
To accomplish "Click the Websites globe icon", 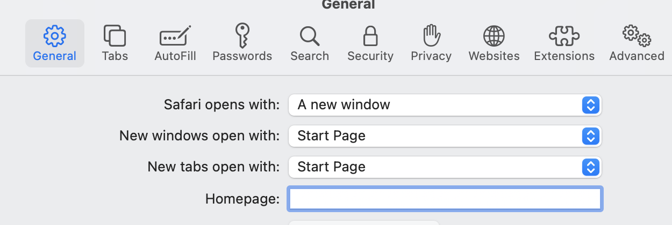I will tap(494, 36).
